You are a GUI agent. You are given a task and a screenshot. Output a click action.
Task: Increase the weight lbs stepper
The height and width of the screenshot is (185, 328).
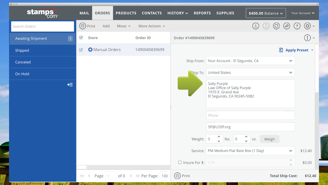pyautogui.click(x=219, y=137)
